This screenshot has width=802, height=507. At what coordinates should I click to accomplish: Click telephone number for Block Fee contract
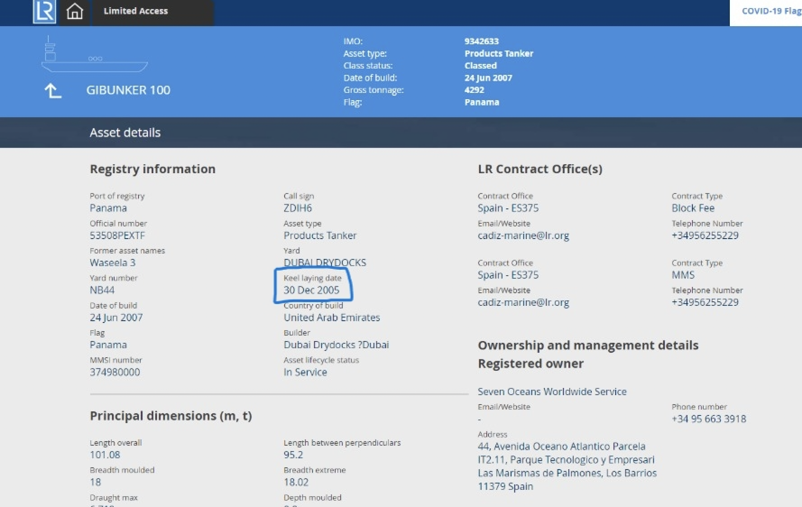(x=705, y=235)
